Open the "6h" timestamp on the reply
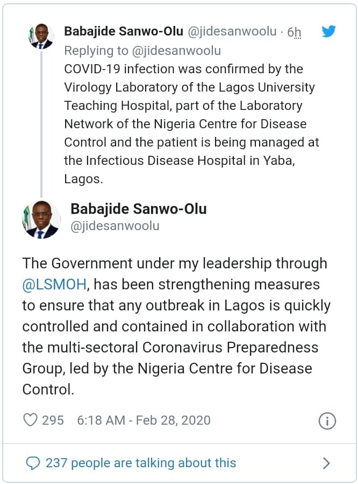Screen dimensions: 358x484 (294, 32)
